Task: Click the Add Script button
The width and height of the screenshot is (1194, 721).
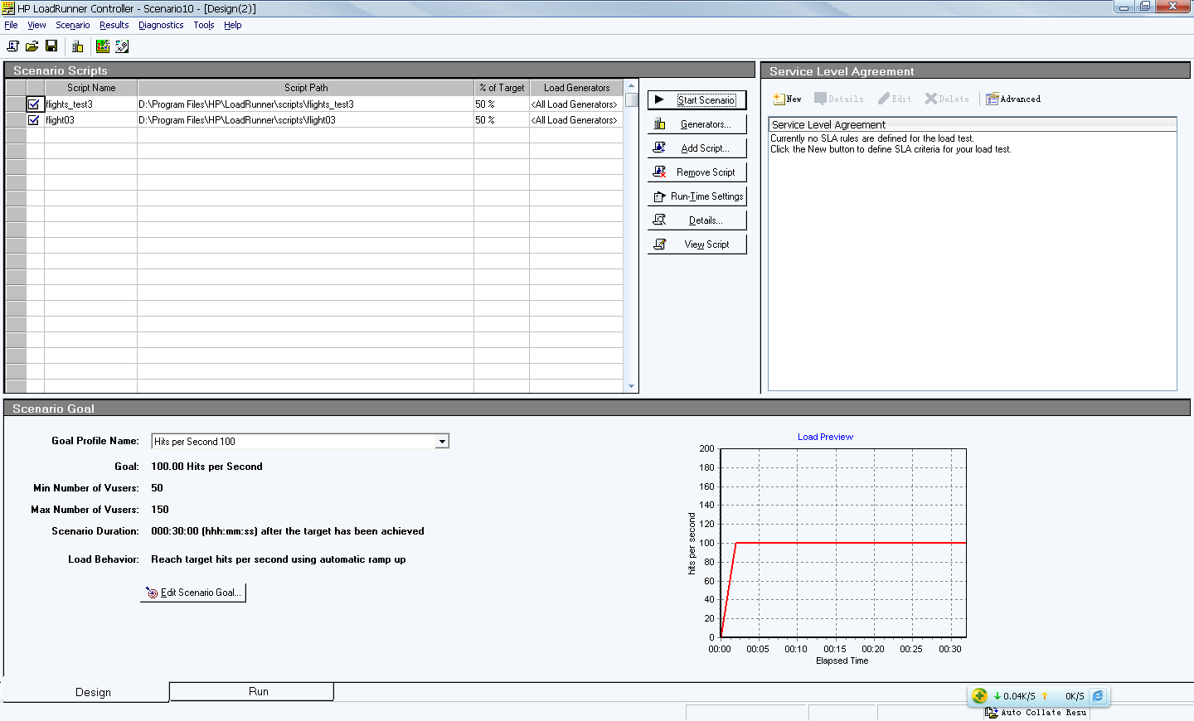Action: [697, 148]
